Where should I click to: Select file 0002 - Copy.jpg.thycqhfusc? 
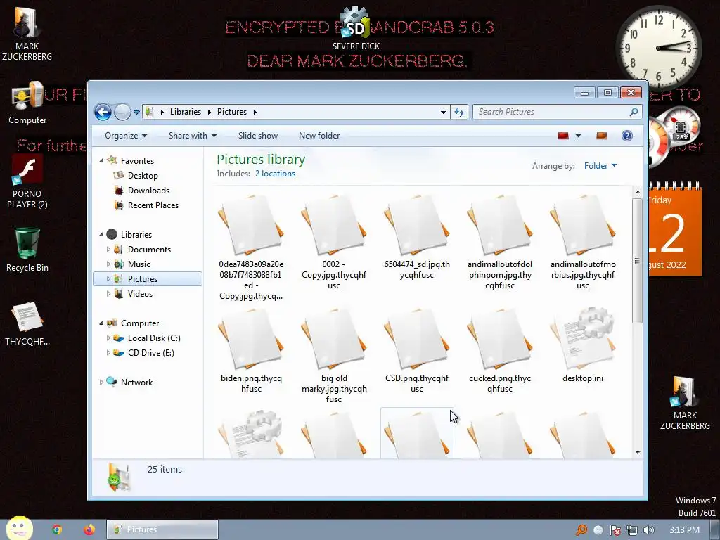click(x=334, y=242)
